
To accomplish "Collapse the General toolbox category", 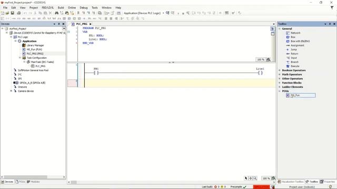I will coord(280,29).
